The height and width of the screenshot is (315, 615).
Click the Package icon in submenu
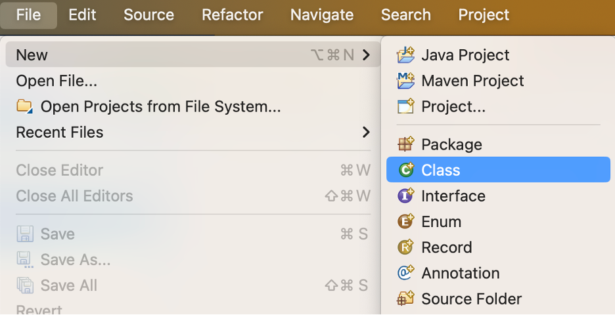point(406,144)
